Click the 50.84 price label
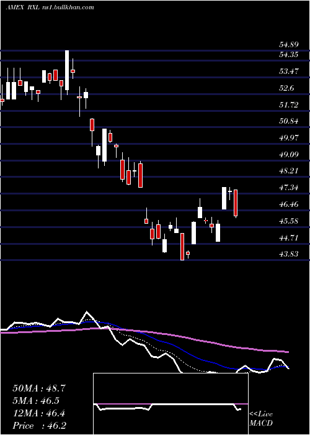Viewport: 310px width, 435px height. 288,121
